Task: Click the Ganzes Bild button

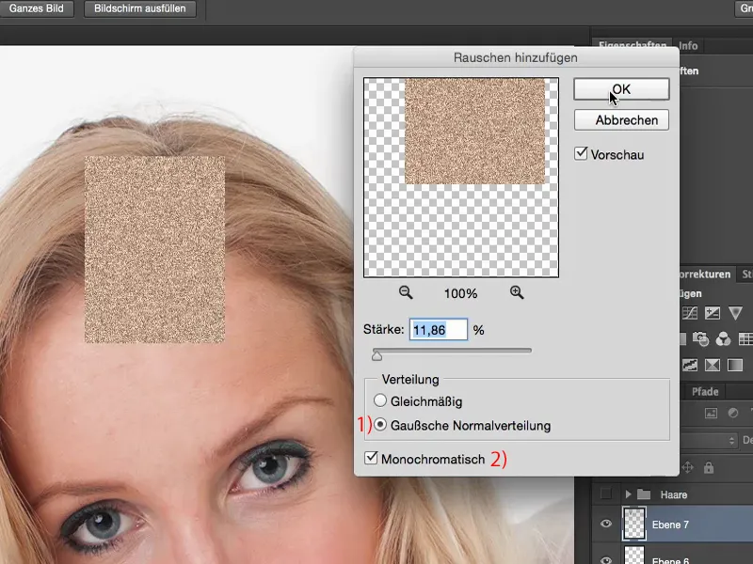Action: point(37,8)
